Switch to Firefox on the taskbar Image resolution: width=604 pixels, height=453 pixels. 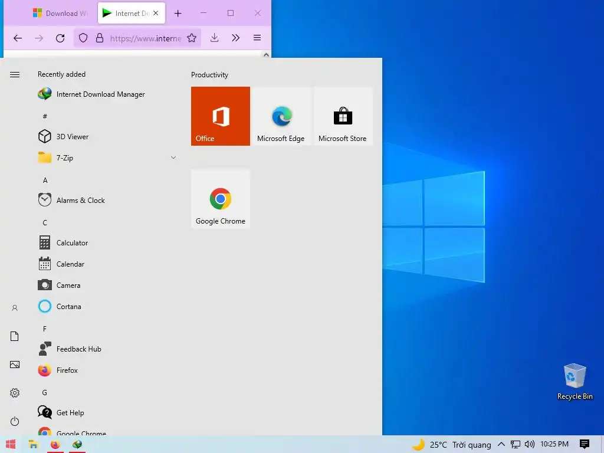(55, 444)
